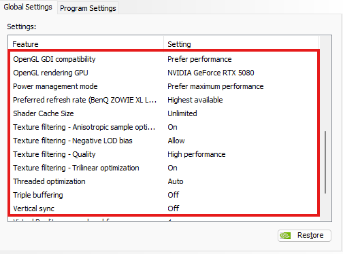Viewport: 343px width, 254px height.
Task: Select the Triple buffering feature
Action: 38,195
